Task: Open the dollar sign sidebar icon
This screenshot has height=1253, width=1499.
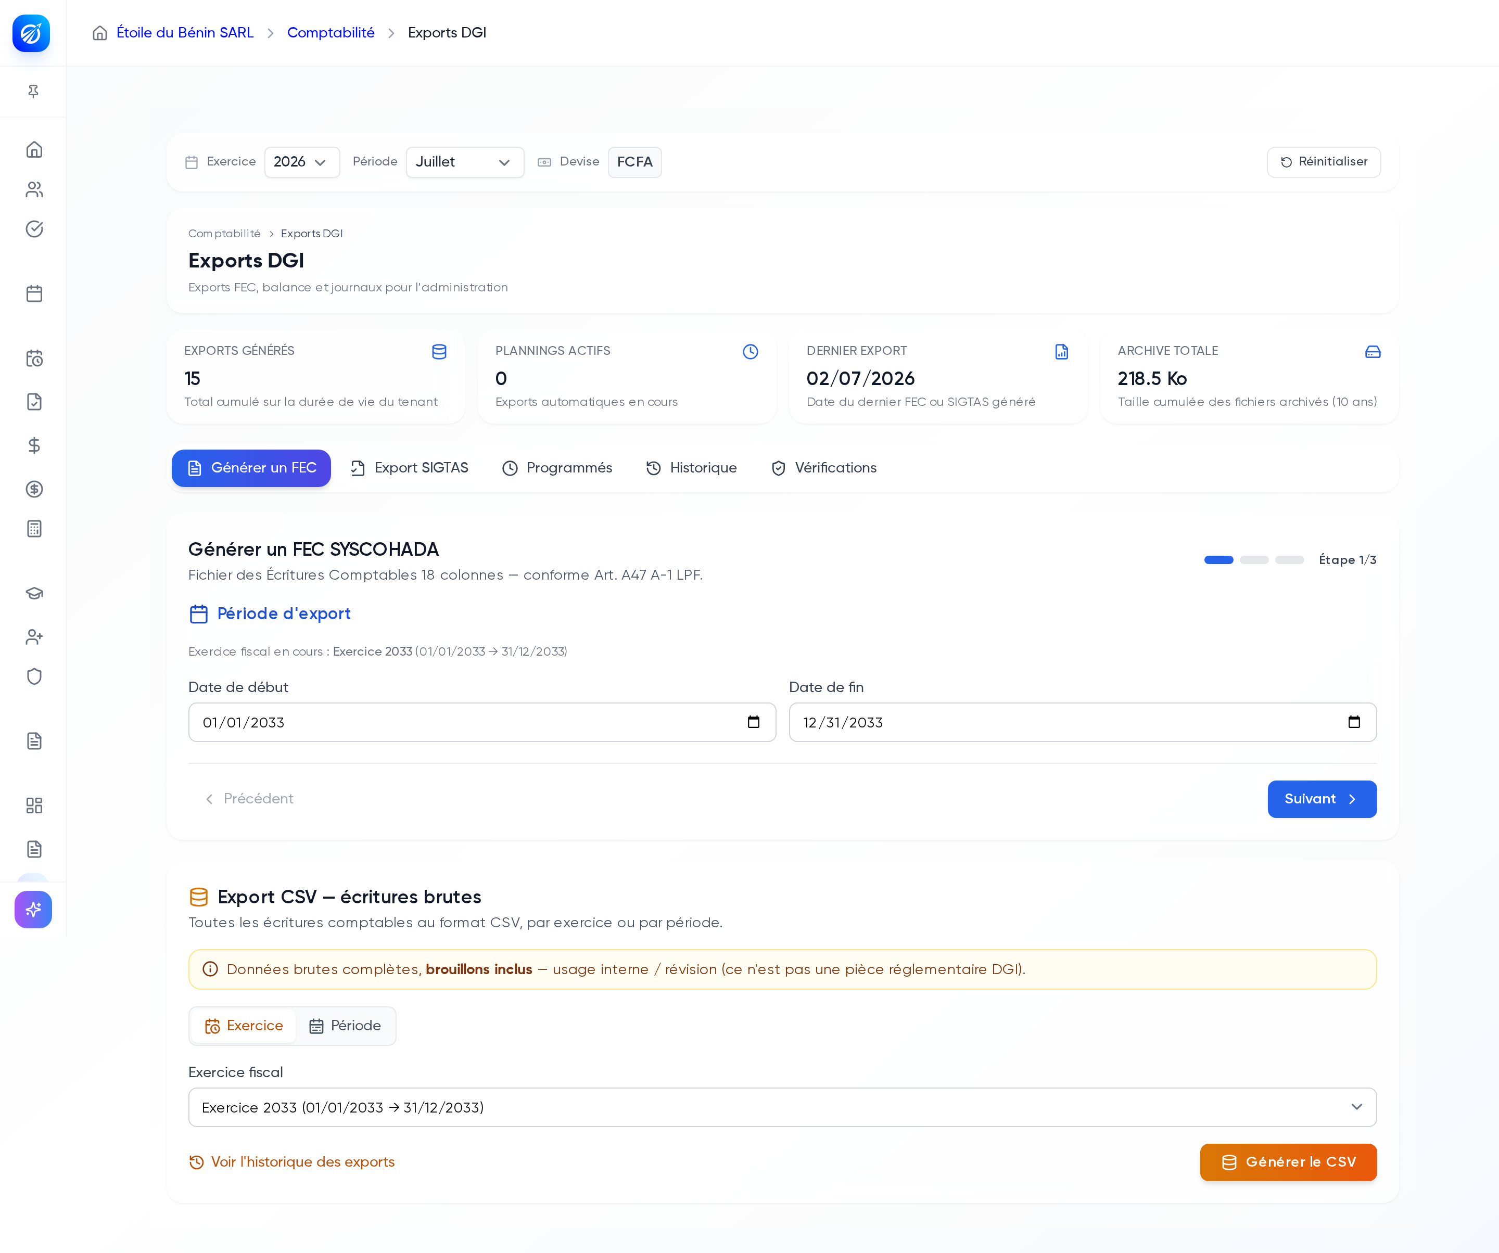Action: pyautogui.click(x=34, y=445)
